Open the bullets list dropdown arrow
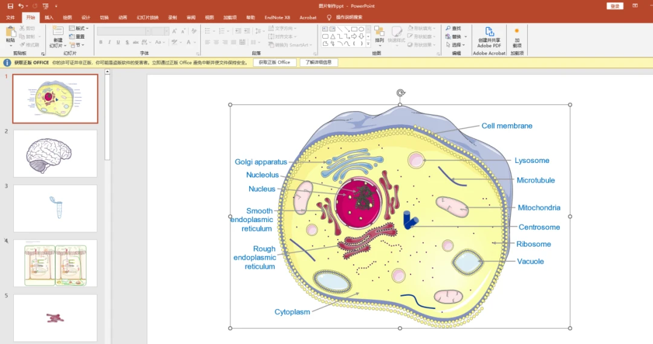 click(x=214, y=31)
